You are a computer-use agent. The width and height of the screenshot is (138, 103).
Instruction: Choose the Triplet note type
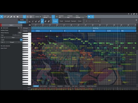pyautogui.click(x=61, y=21)
